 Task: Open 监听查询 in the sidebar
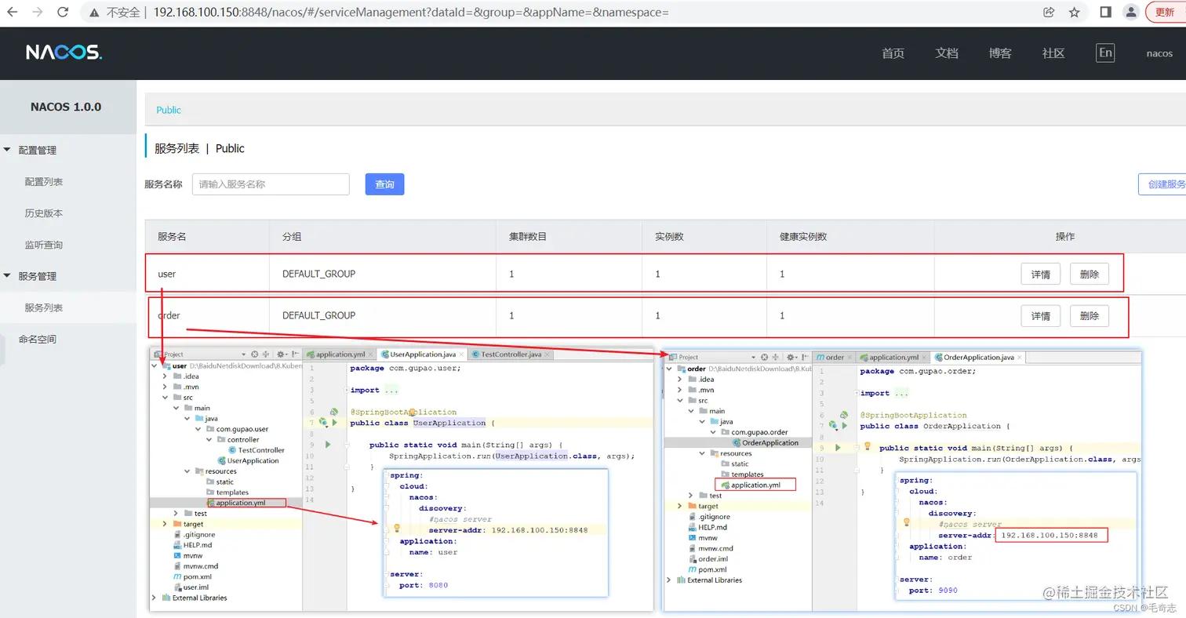[44, 245]
